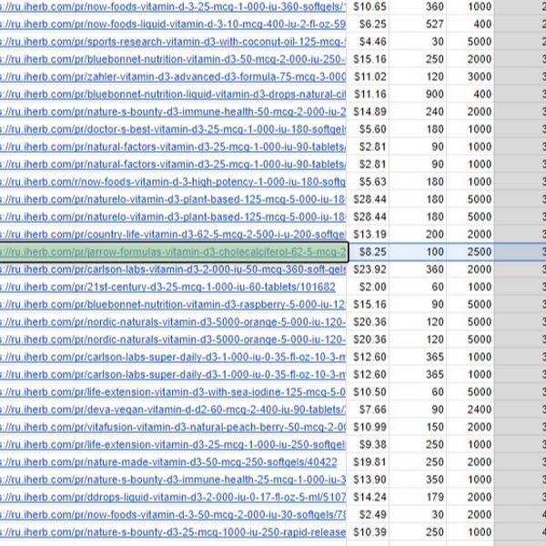Open the zahler advanced D3 formula link
Image resolution: width=546 pixels, height=546 pixels.
click(x=173, y=76)
